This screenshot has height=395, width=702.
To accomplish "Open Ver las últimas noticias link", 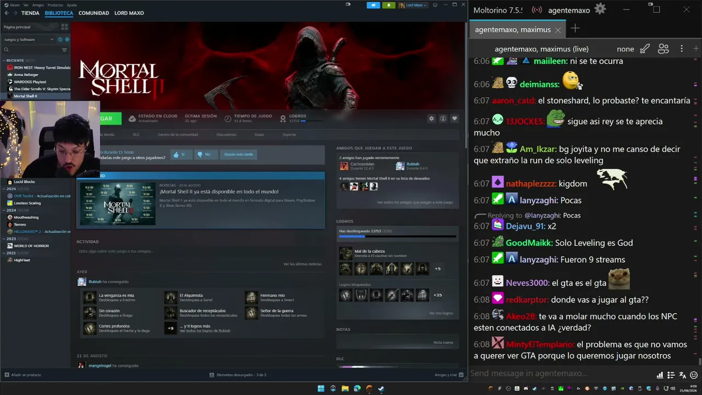I will 302,264.
